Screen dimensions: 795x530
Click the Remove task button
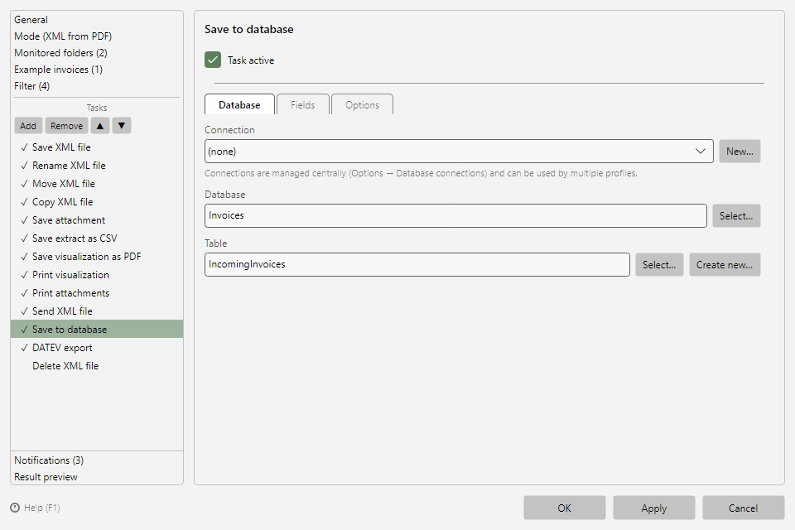66,126
